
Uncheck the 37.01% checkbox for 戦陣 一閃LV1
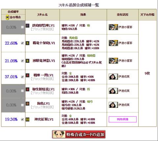[x=22, y=77]
